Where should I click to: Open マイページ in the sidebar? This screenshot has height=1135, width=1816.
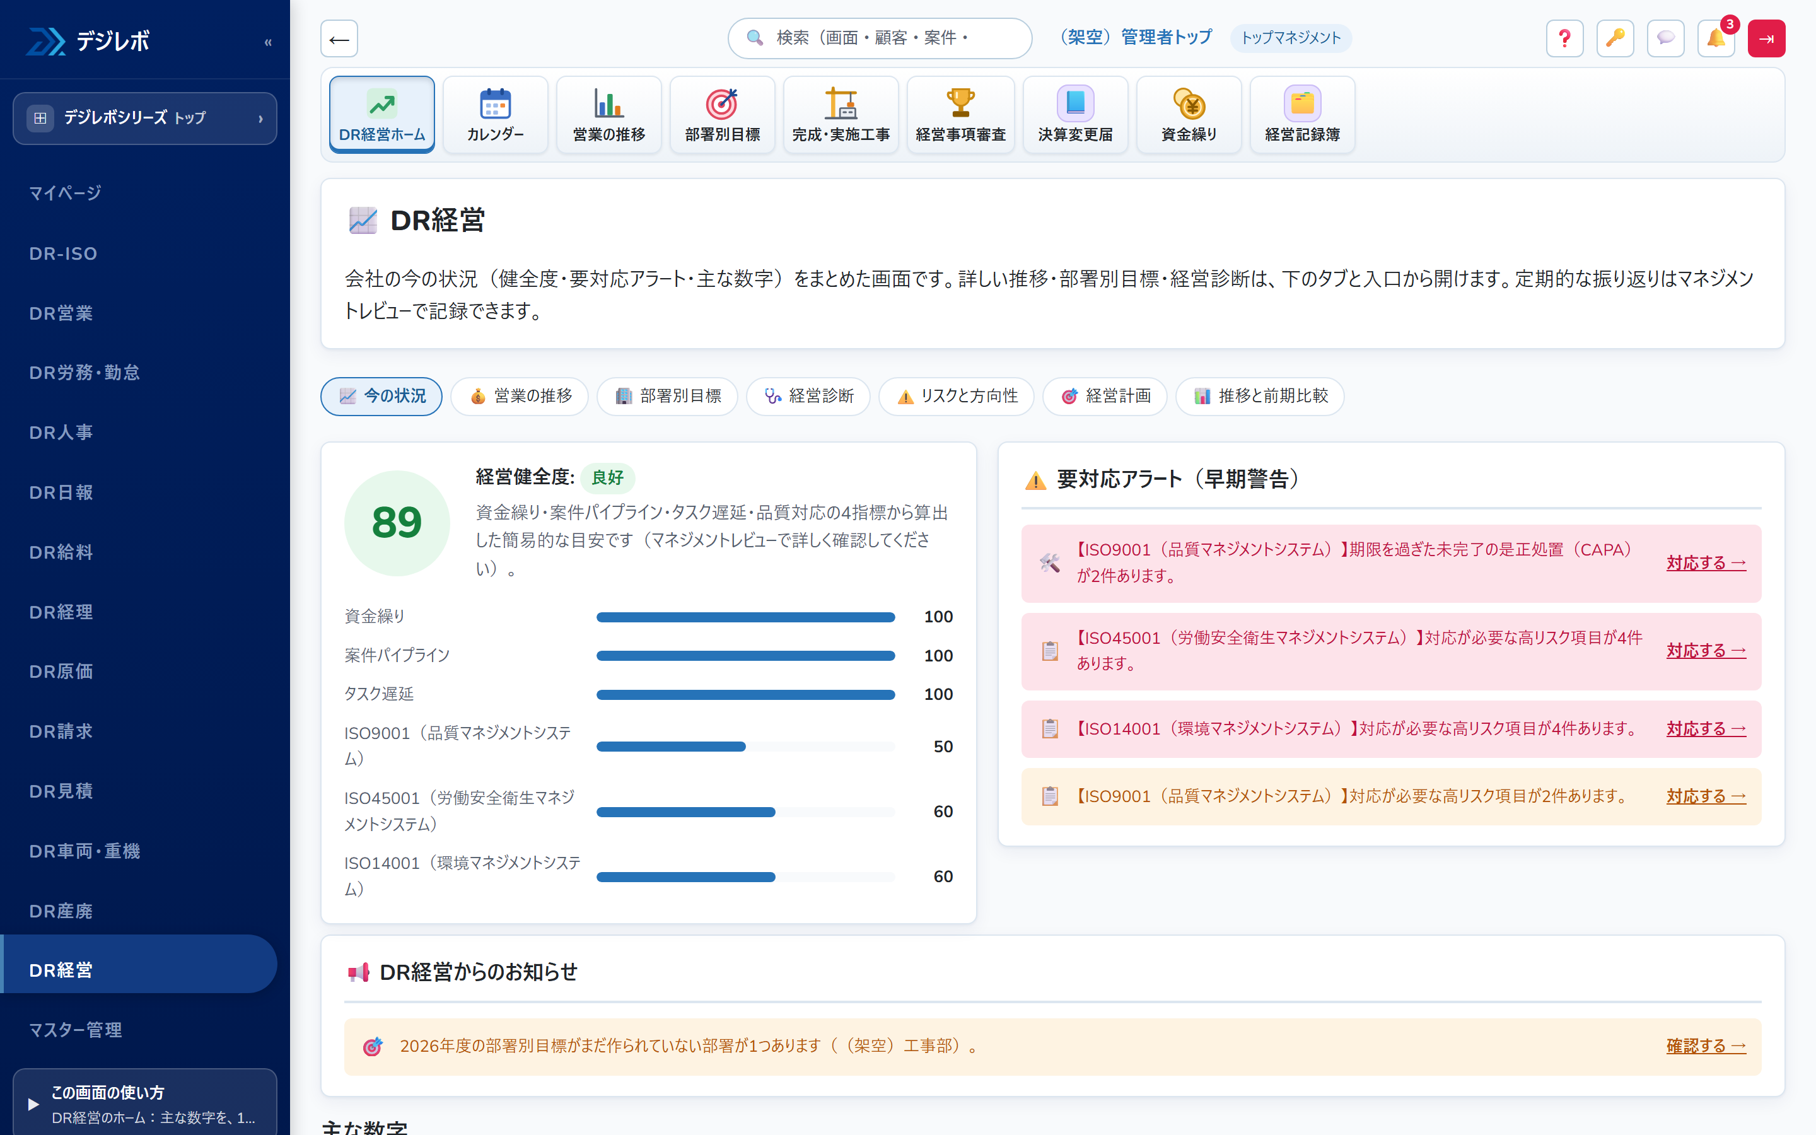139,193
